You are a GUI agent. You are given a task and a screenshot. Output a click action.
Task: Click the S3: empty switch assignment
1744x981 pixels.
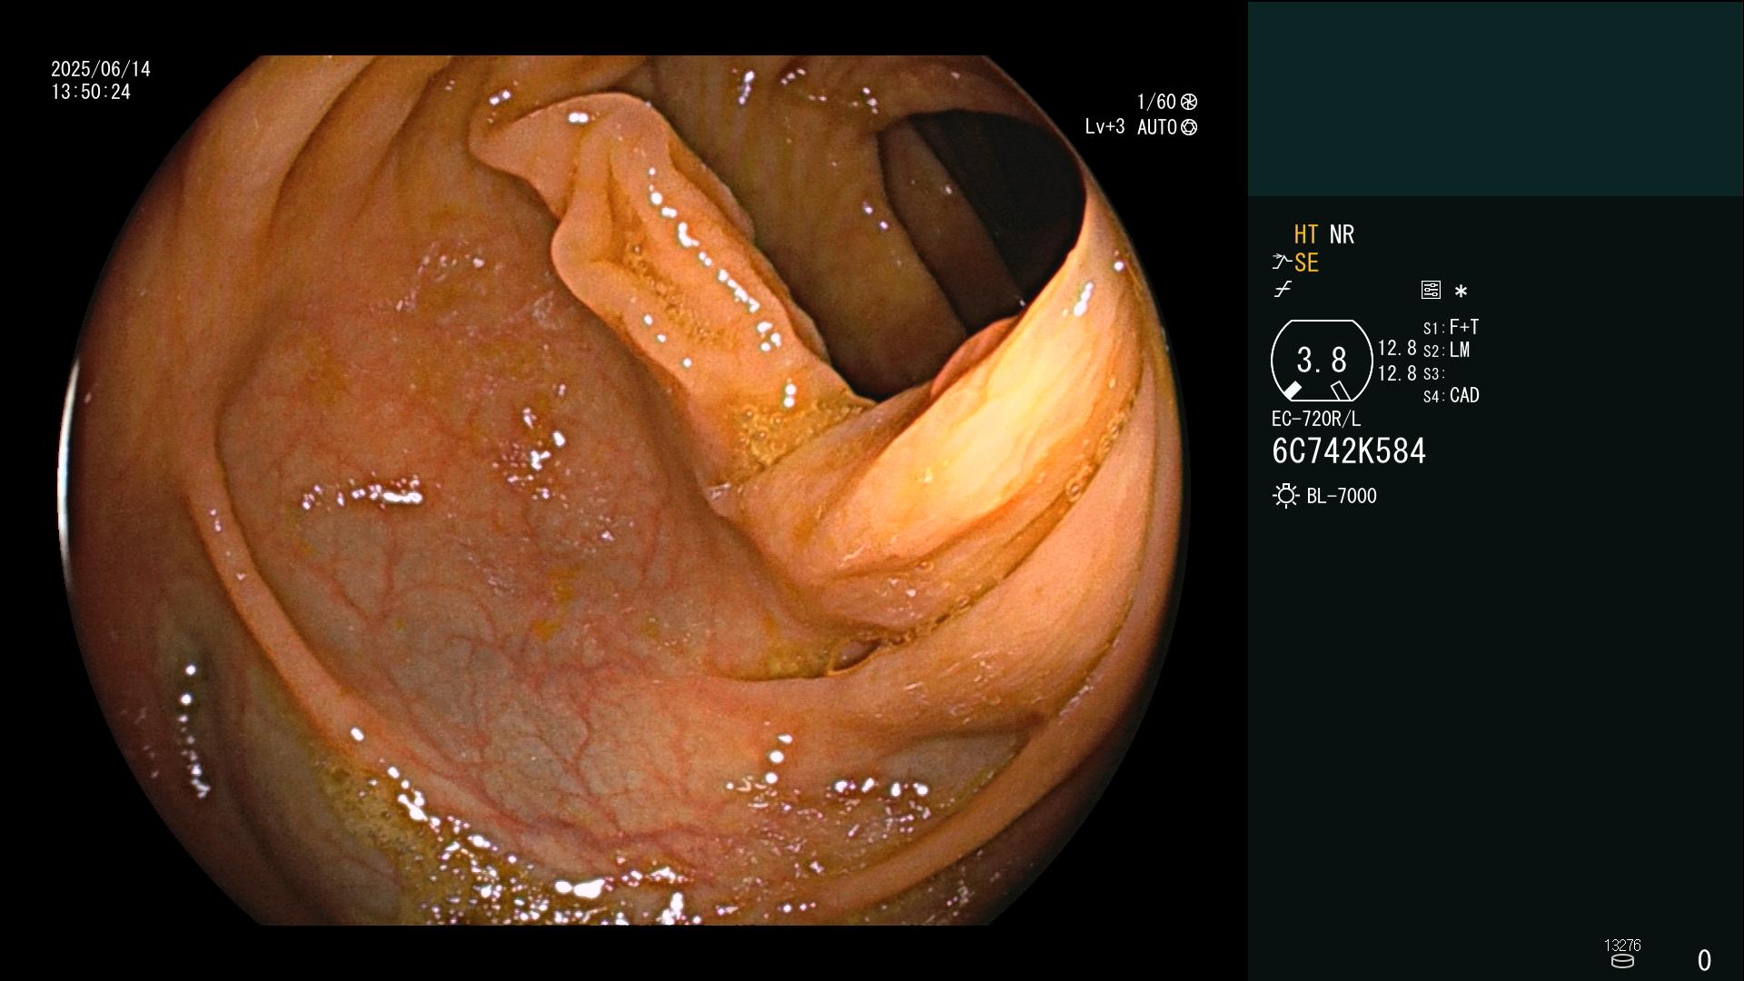[x=1433, y=373]
